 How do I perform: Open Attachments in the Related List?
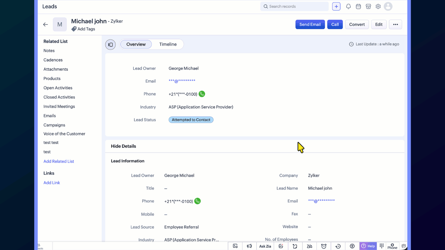(56, 69)
